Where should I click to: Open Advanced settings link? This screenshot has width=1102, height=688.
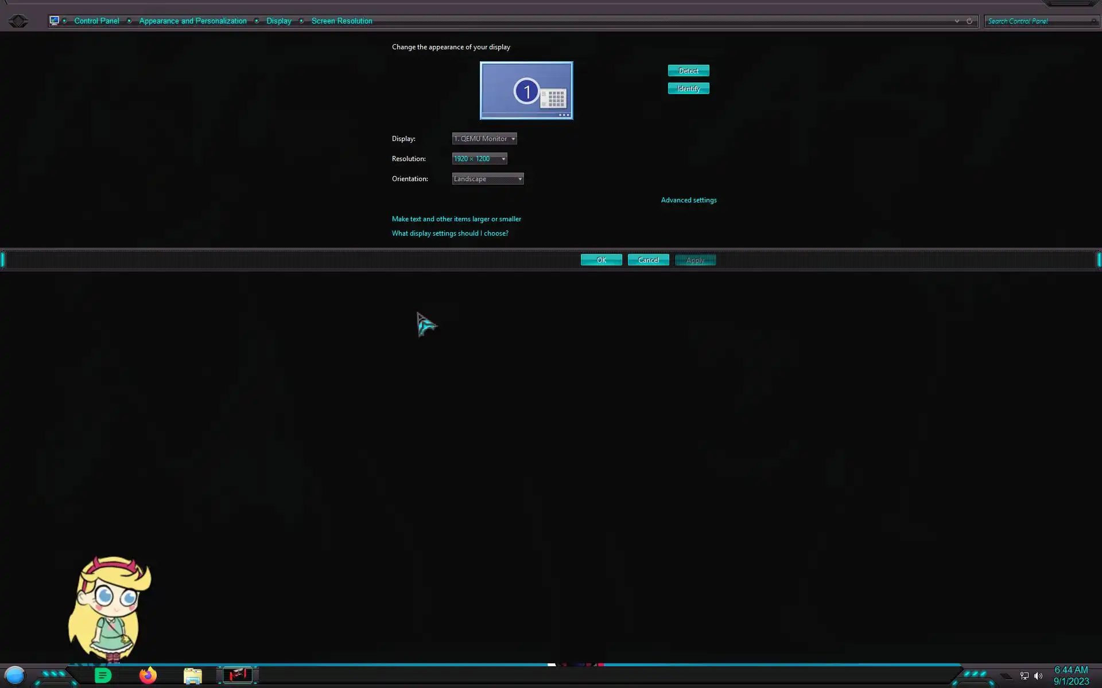(x=688, y=200)
